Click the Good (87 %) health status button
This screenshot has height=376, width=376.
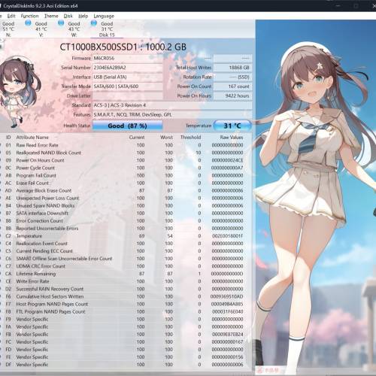tap(128, 126)
